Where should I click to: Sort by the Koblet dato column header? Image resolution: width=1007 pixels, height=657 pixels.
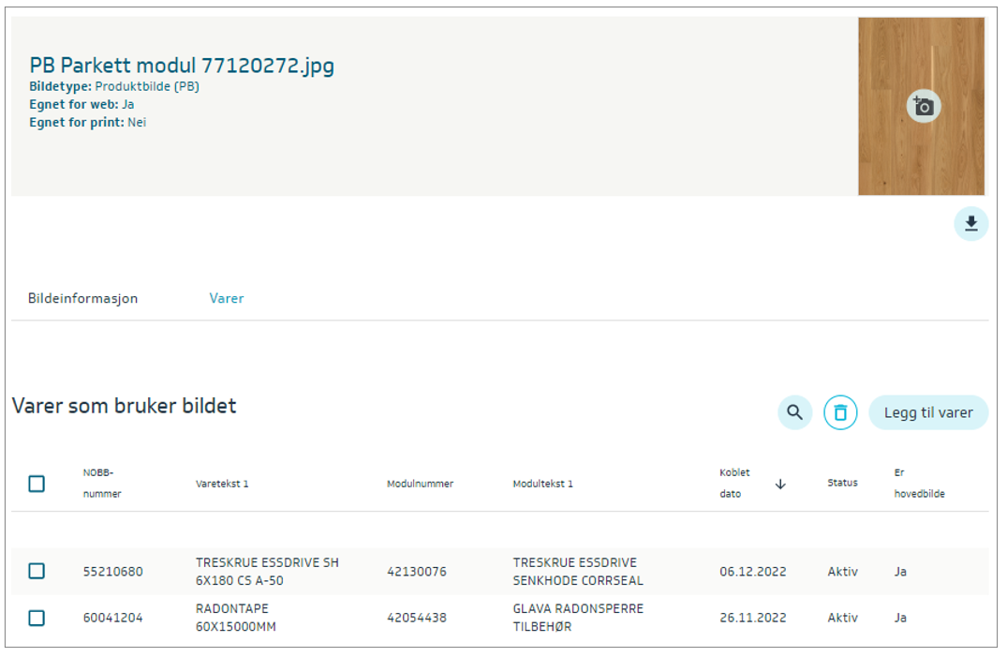[x=735, y=483]
